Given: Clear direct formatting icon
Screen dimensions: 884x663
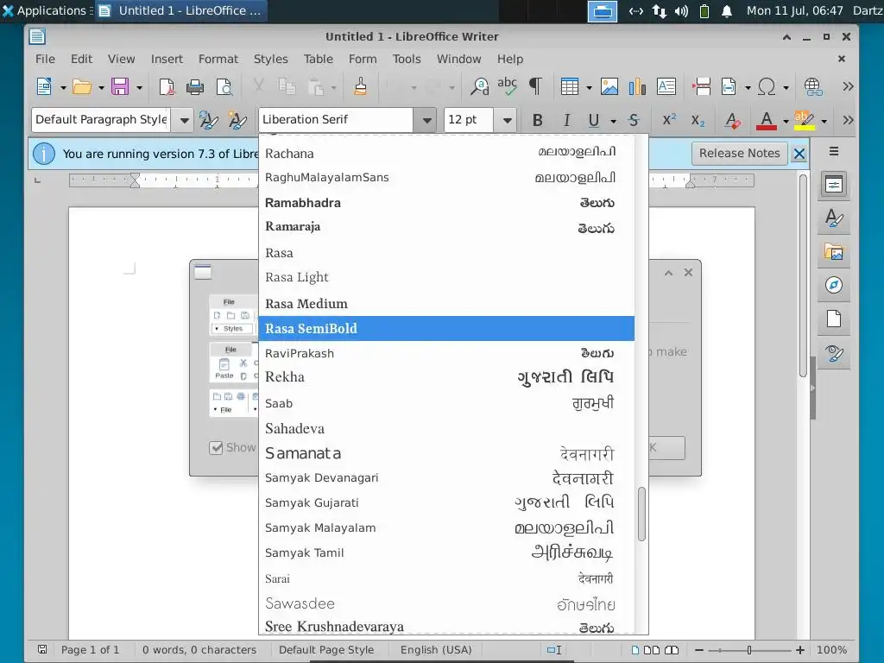Looking at the screenshot, I should (x=733, y=120).
